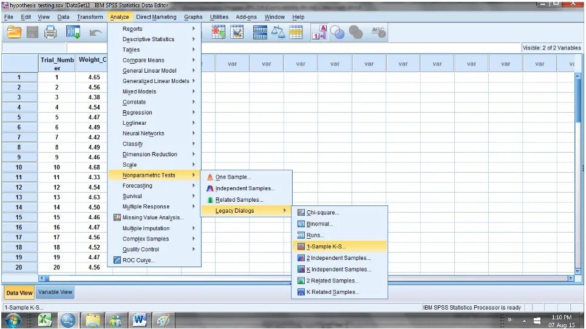This screenshot has width=586, height=329.
Task: Click the Windows Start button
Action: [13, 320]
